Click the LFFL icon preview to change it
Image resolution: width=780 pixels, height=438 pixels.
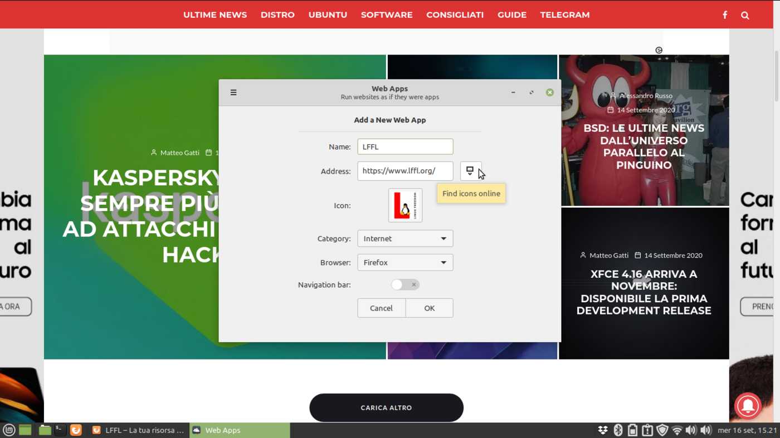coord(405,205)
